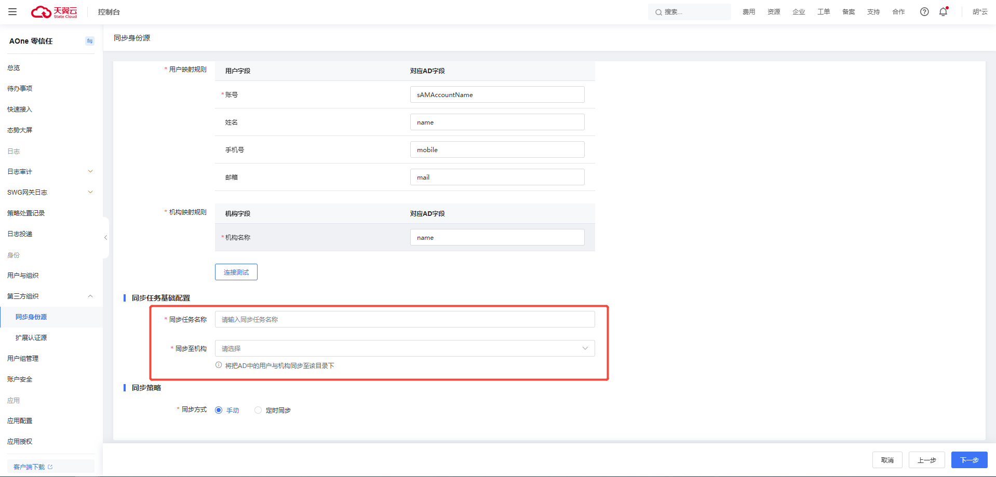
Task: Select the 手动 sync method radio
Action: 219,410
